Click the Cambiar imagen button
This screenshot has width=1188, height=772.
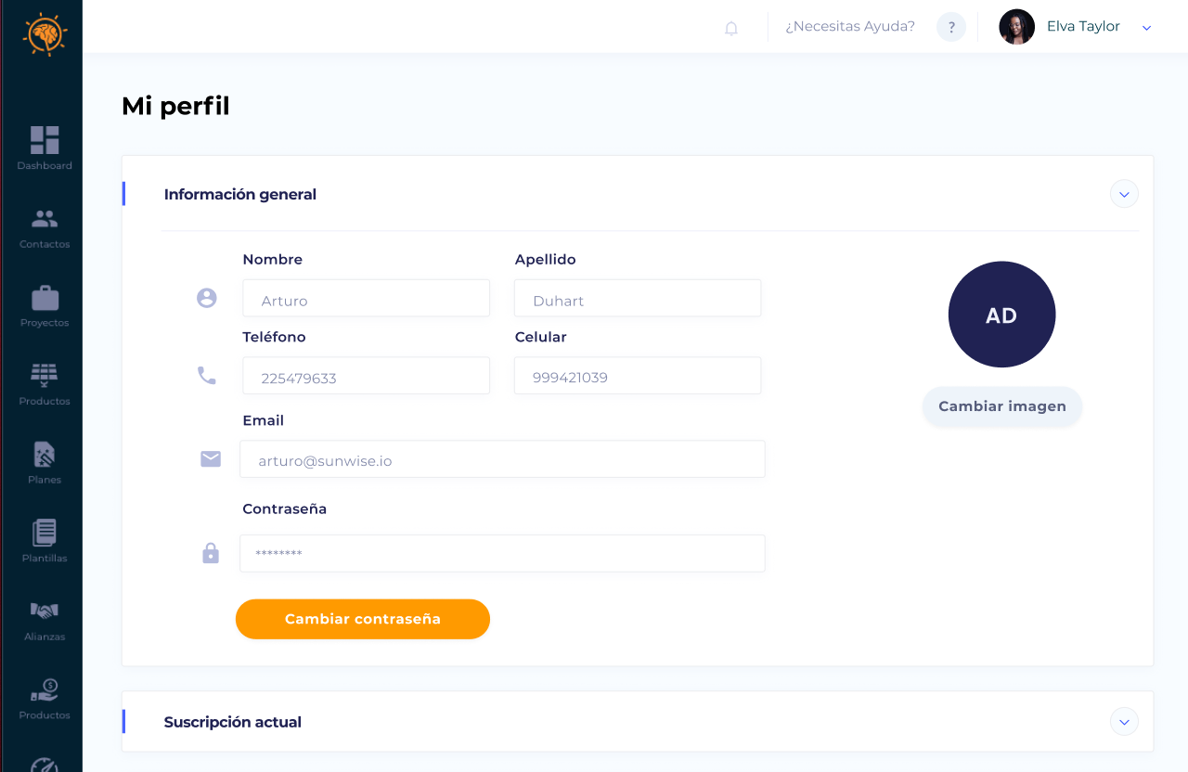point(1002,406)
